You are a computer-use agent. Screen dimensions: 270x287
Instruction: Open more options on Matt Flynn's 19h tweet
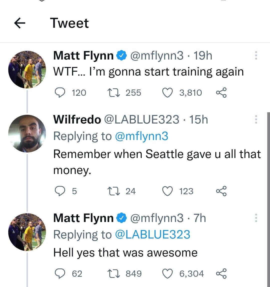point(255,55)
